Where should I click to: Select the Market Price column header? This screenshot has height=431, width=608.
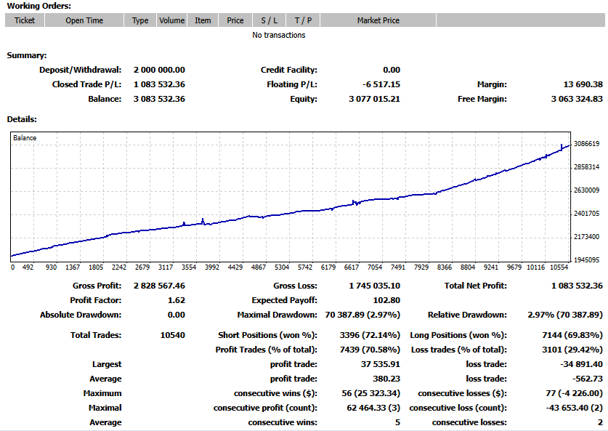tap(379, 20)
